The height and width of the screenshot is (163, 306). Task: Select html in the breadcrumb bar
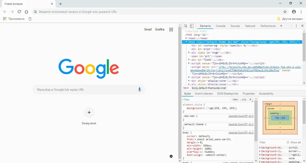(186, 88)
